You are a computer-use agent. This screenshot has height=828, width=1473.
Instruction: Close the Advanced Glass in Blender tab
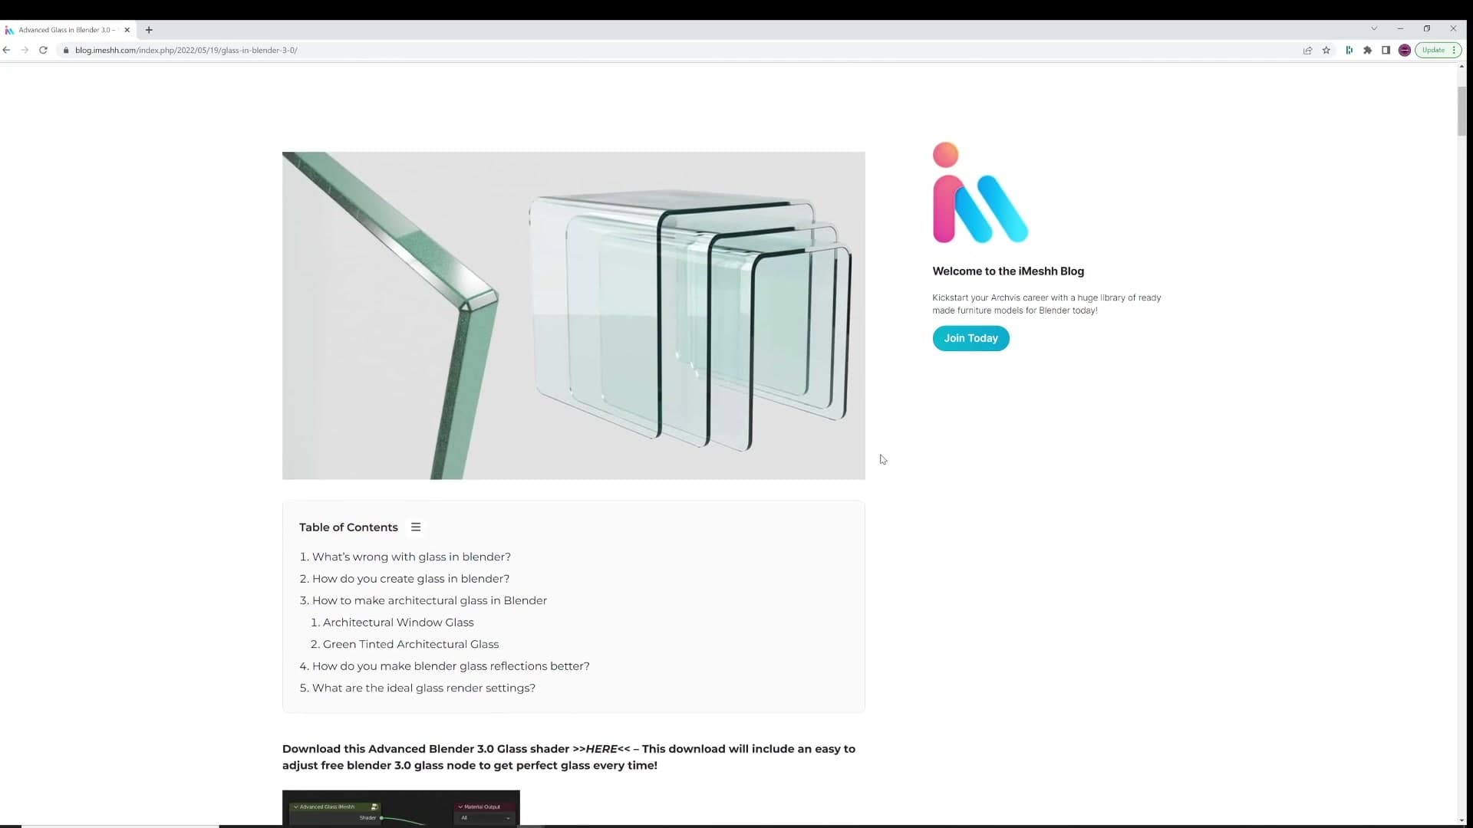127,30
